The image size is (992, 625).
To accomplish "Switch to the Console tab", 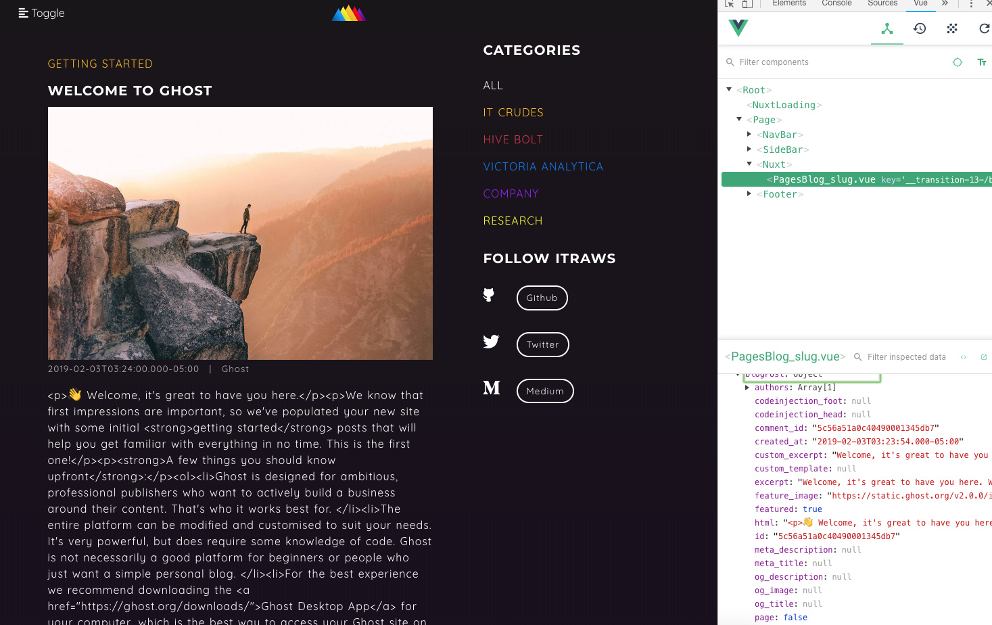I will (836, 3).
